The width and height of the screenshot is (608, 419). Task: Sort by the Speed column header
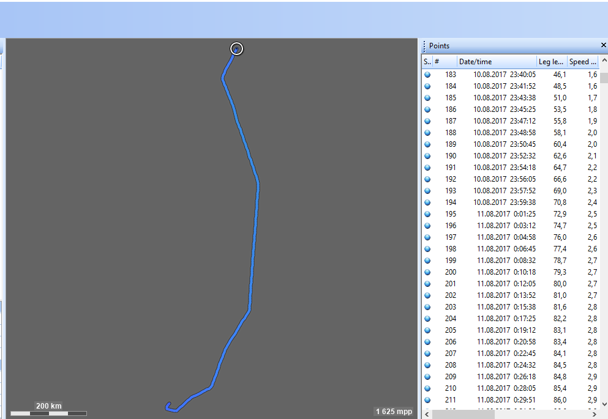582,62
